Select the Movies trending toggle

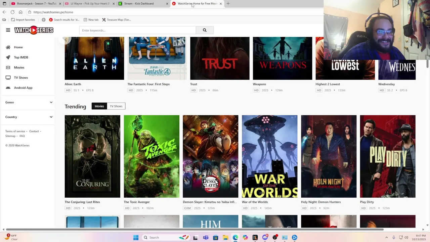point(99,106)
